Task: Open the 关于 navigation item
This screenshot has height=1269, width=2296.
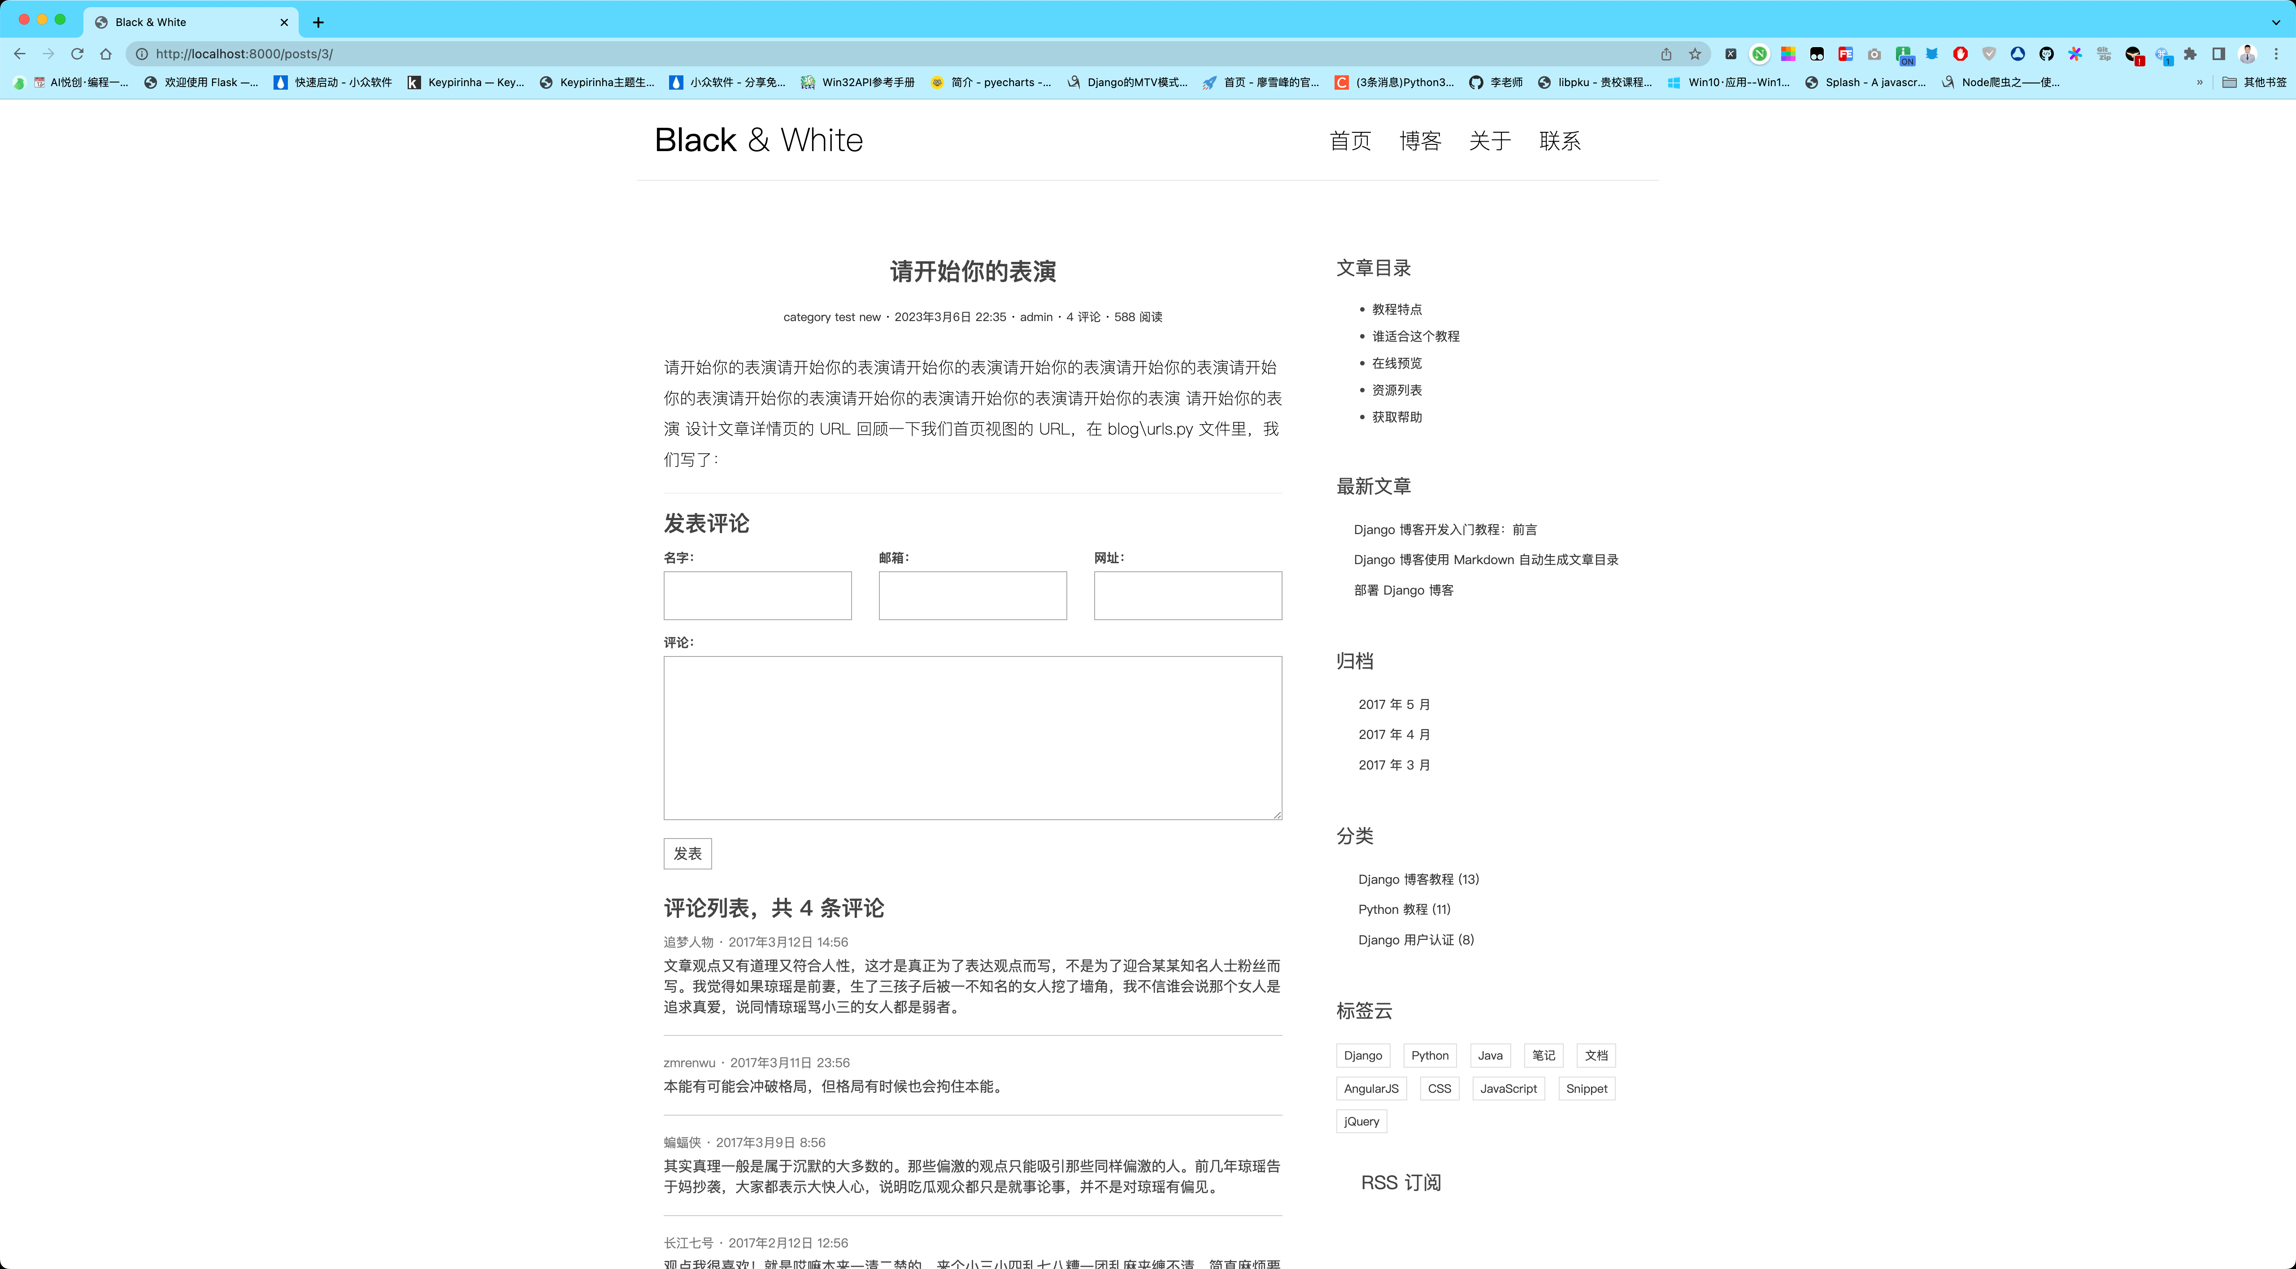Action: [x=1490, y=141]
